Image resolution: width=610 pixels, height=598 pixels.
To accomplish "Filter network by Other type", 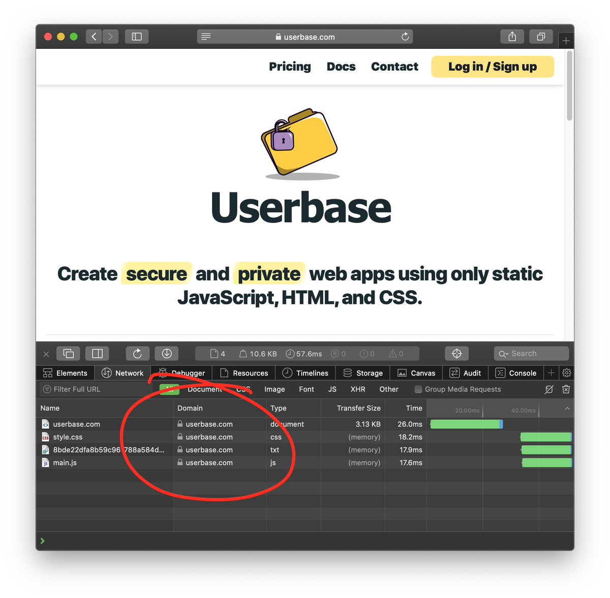I will click(x=389, y=389).
